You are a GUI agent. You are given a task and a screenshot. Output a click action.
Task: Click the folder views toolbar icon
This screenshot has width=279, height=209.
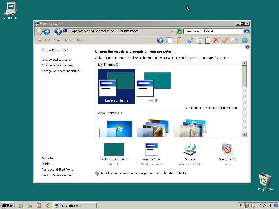[178, 40]
